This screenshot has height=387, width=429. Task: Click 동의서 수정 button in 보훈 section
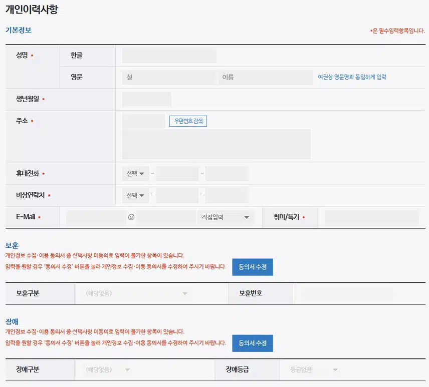click(x=253, y=267)
